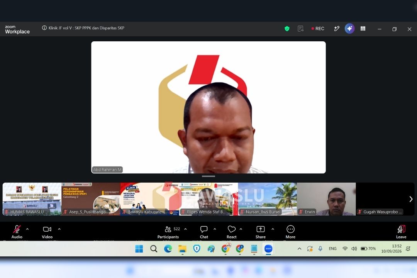Click the red REC recording indicator

point(318,29)
